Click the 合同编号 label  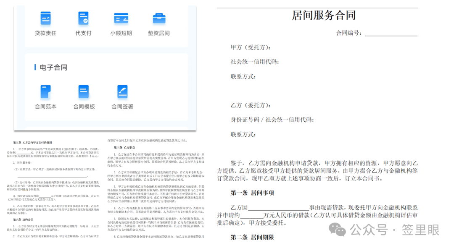349,33
